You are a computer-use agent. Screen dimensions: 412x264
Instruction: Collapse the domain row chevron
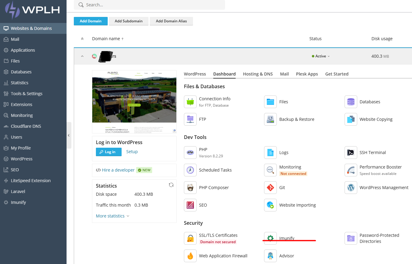(82, 56)
